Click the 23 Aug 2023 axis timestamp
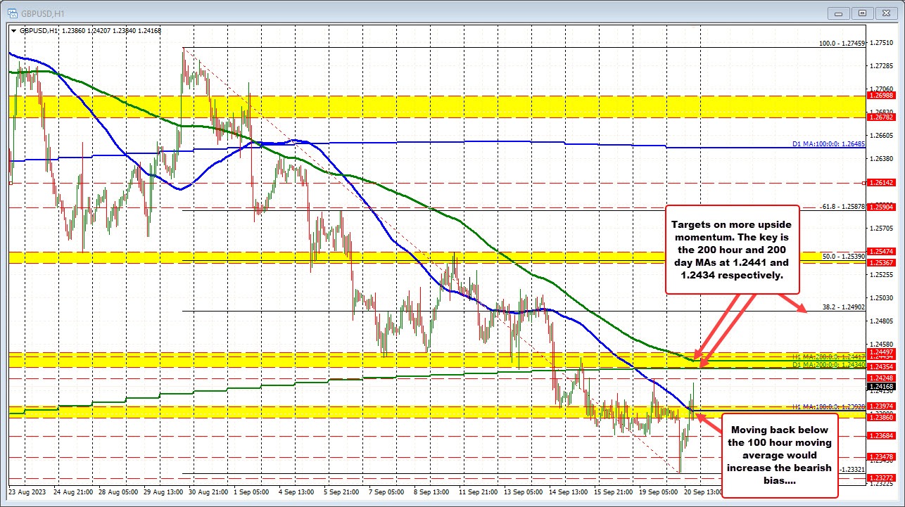Screen dimensions: 905x507 coord(27,492)
